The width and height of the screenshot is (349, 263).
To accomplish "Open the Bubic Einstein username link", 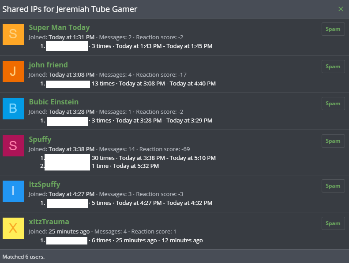I will 54,102.
